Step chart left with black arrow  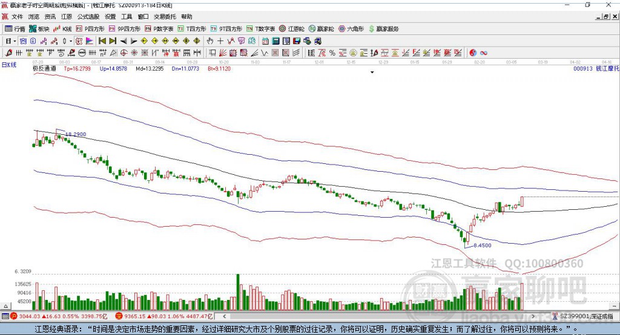click(x=124, y=41)
